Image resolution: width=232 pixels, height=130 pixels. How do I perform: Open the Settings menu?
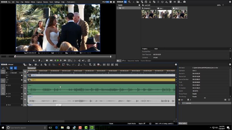pyautogui.click(x=57, y=2)
